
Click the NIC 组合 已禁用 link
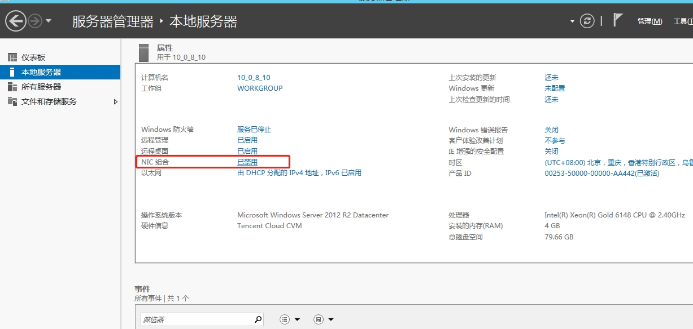click(x=247, y=162)
